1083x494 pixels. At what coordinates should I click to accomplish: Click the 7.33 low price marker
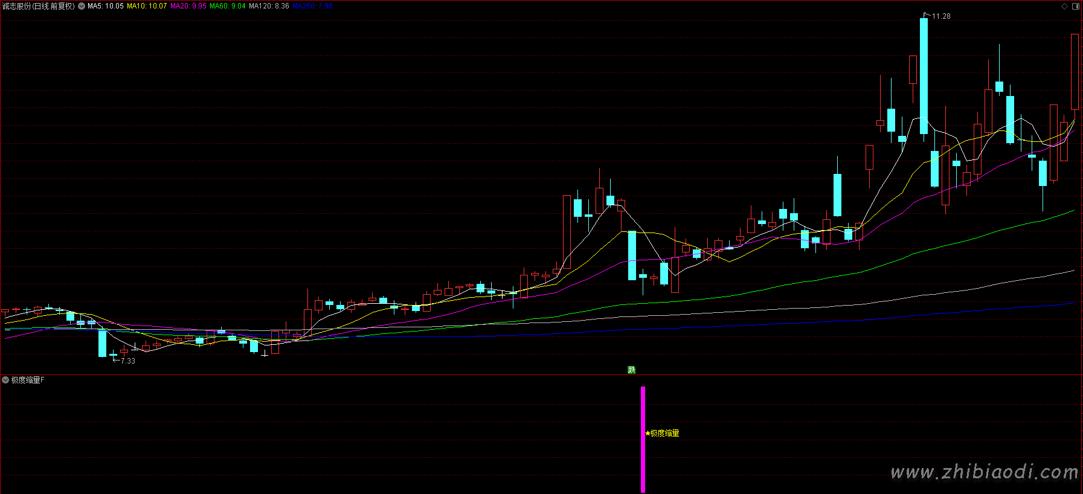pos(127,361)
